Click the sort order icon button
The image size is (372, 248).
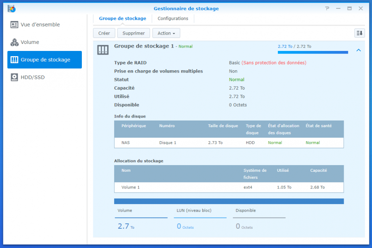(x=359, y=33)
